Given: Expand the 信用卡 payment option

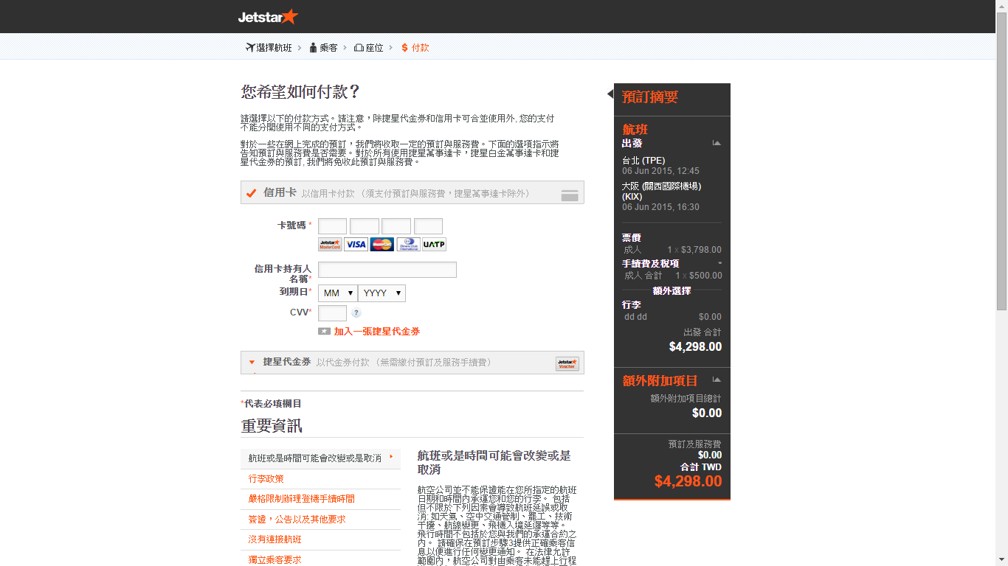Looking at the screenshot, I should point(412,193).
